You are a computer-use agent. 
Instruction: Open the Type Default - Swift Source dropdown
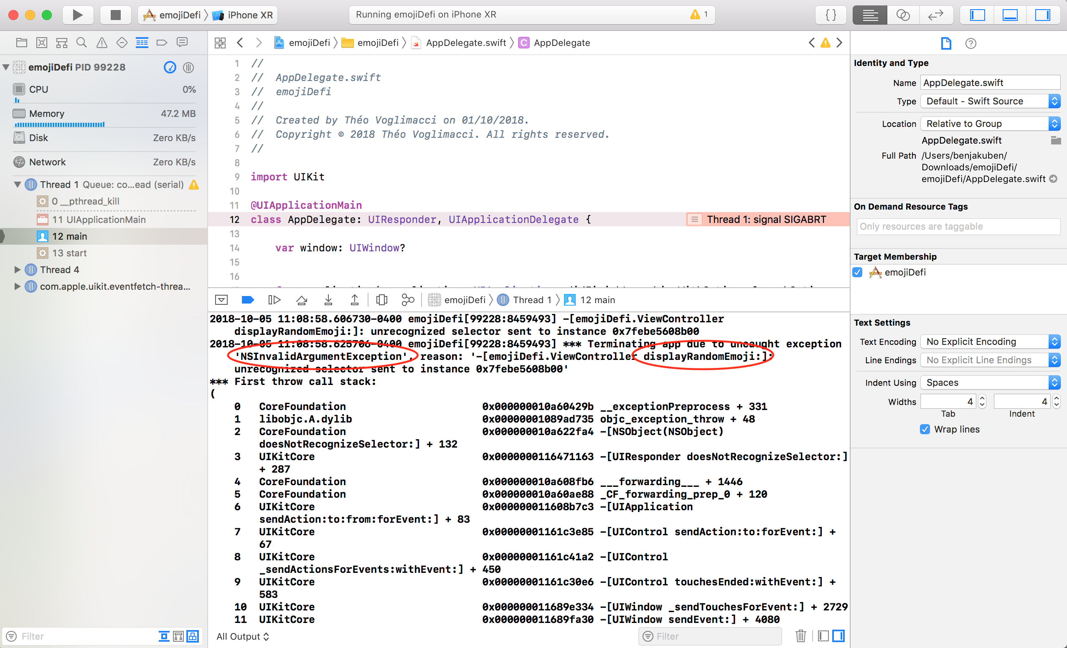point(990,101)
